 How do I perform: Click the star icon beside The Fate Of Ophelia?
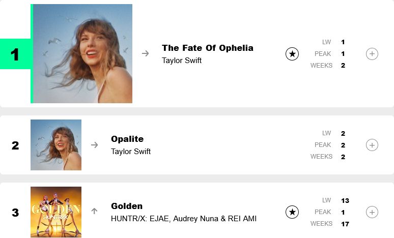[x=292, y=54]
